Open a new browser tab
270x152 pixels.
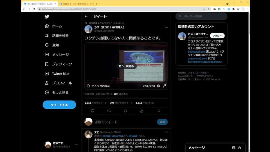coord(96,4)
